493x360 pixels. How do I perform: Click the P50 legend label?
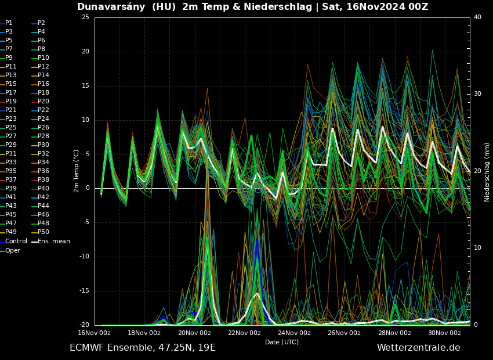coord(43,232)
